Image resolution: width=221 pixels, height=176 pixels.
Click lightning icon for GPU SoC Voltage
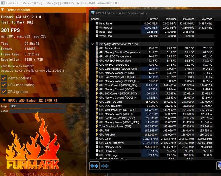[97, 77]
